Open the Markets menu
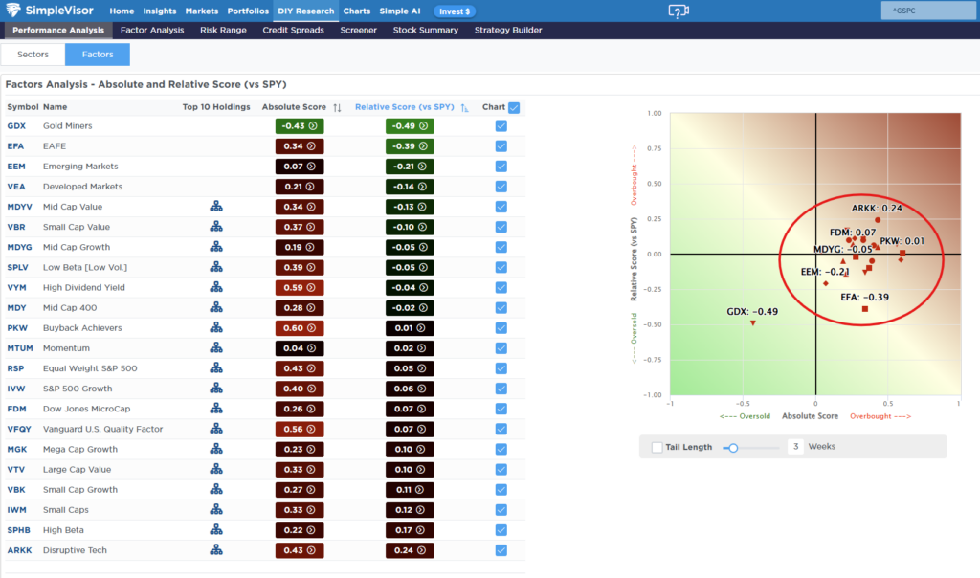 pos(201,11)
